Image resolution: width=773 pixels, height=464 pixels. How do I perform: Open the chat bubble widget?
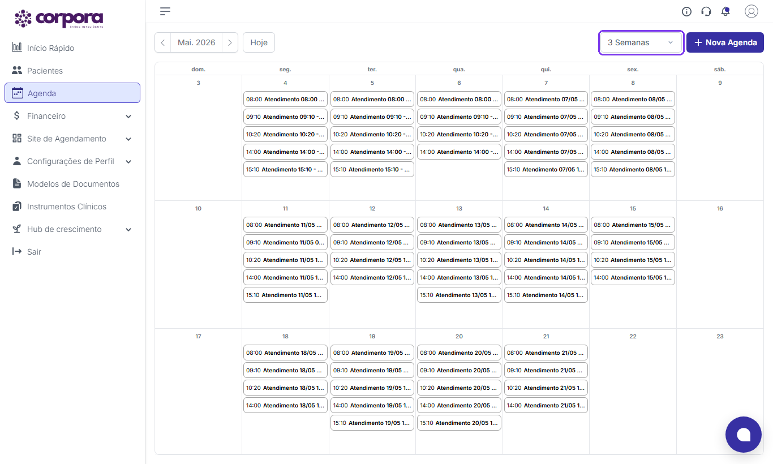point(744,435)
